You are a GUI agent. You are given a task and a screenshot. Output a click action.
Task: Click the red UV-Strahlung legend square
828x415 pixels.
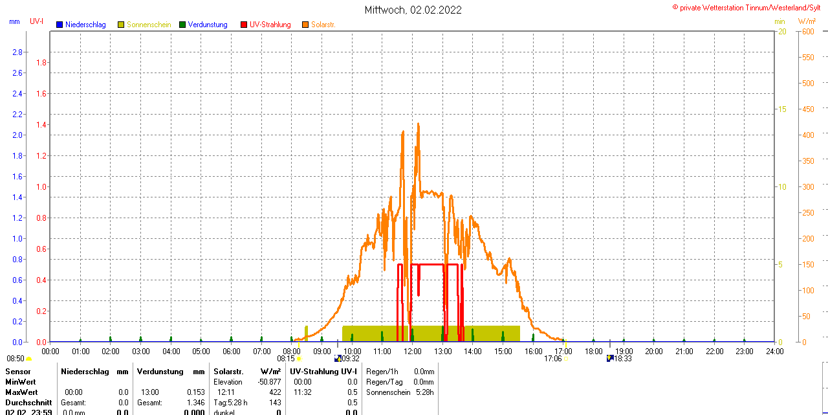point(244,25)
